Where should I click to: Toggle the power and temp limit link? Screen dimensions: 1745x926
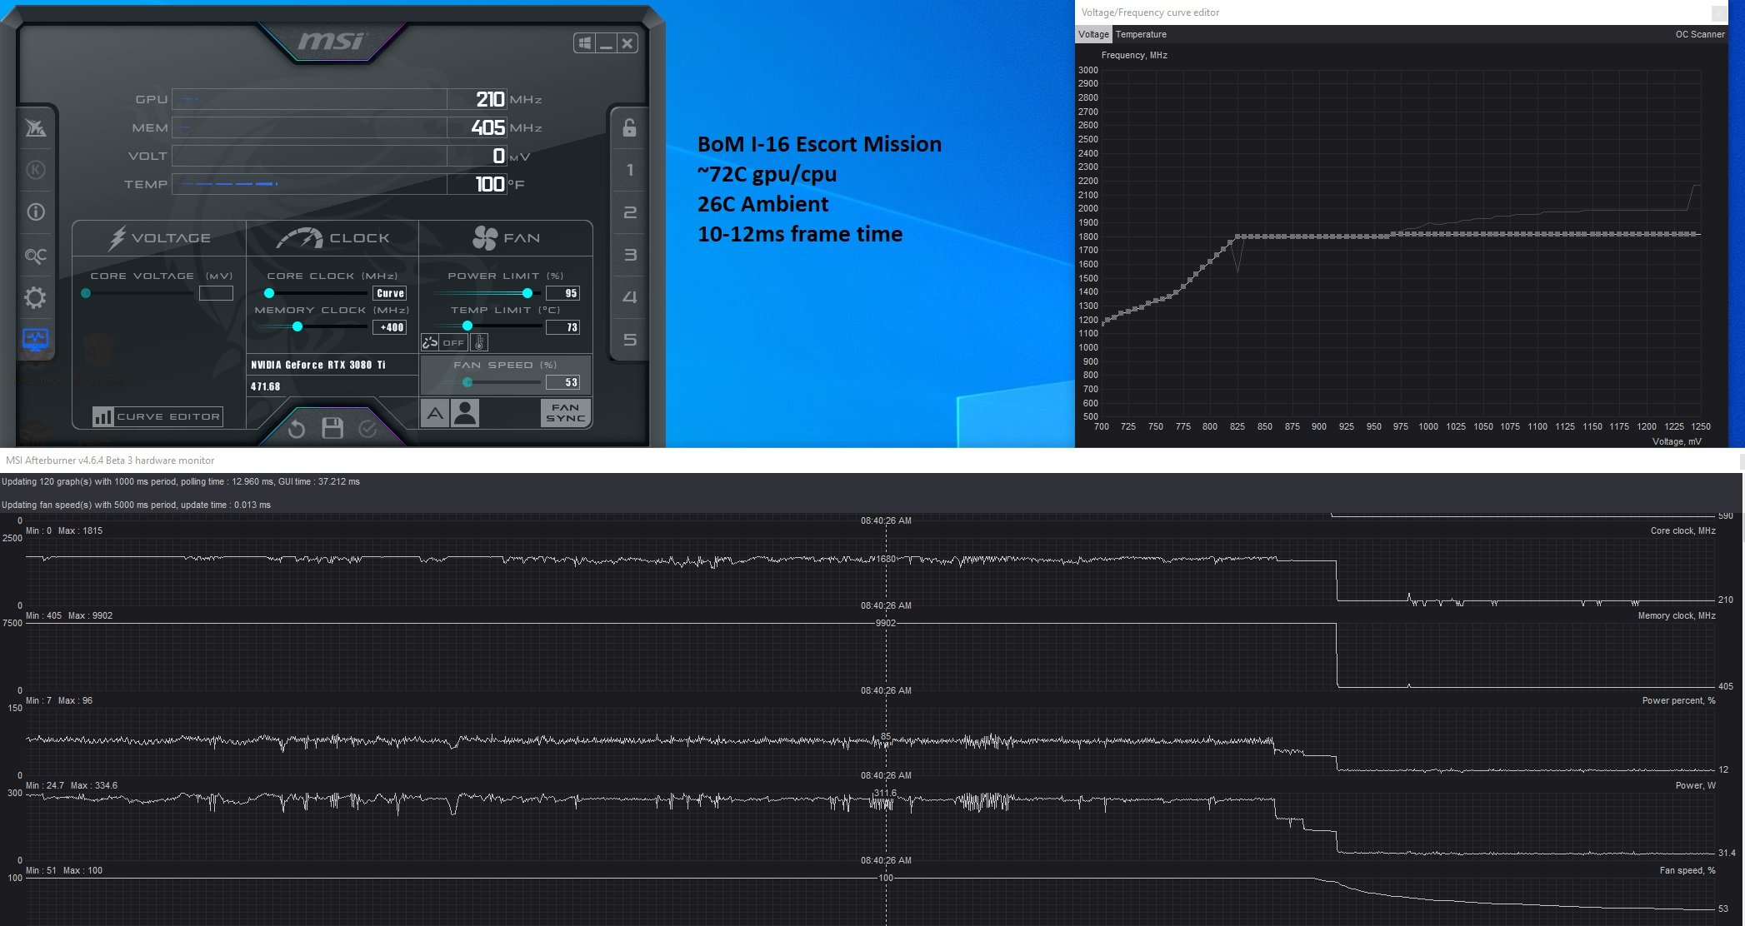coord(430,342)
